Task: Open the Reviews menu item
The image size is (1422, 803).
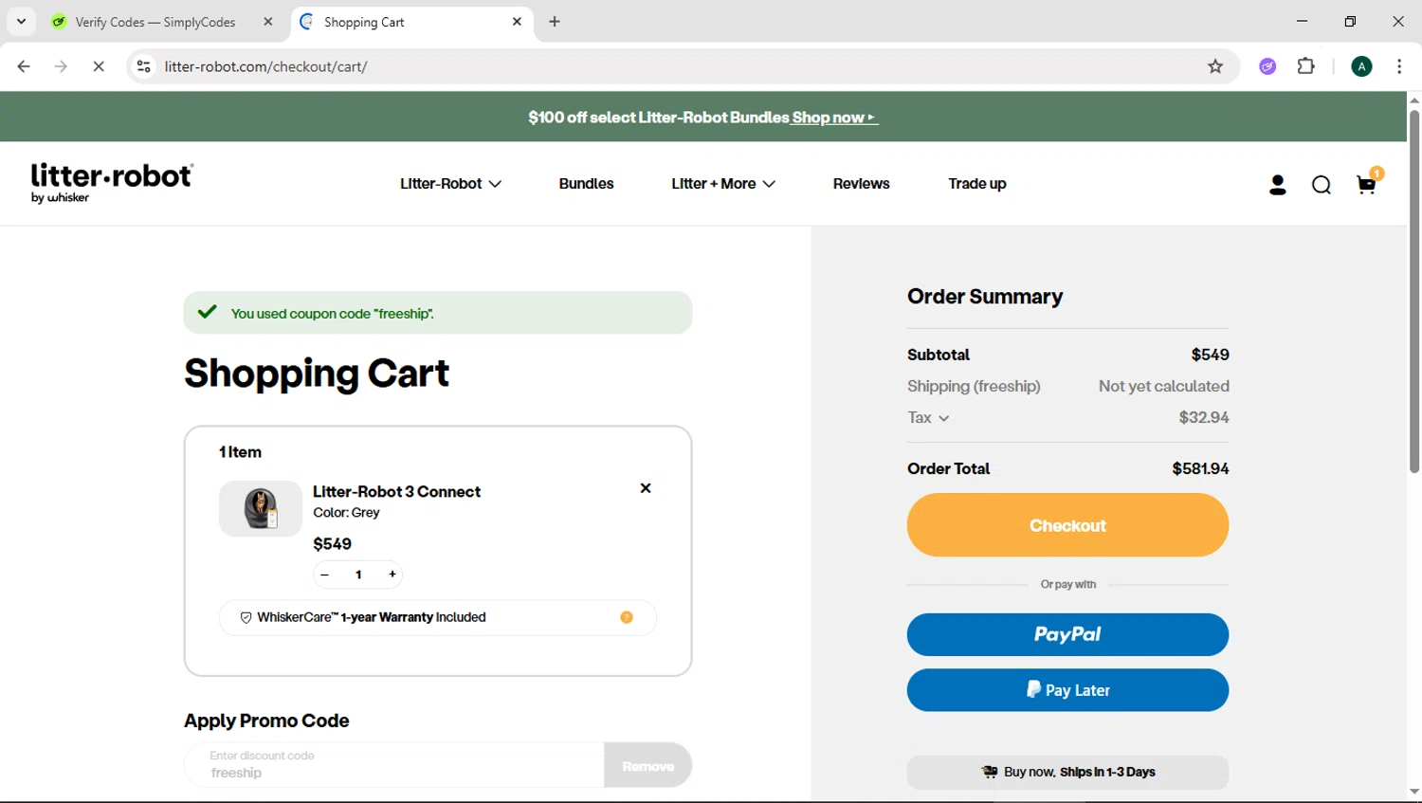Action: point(861,184)
